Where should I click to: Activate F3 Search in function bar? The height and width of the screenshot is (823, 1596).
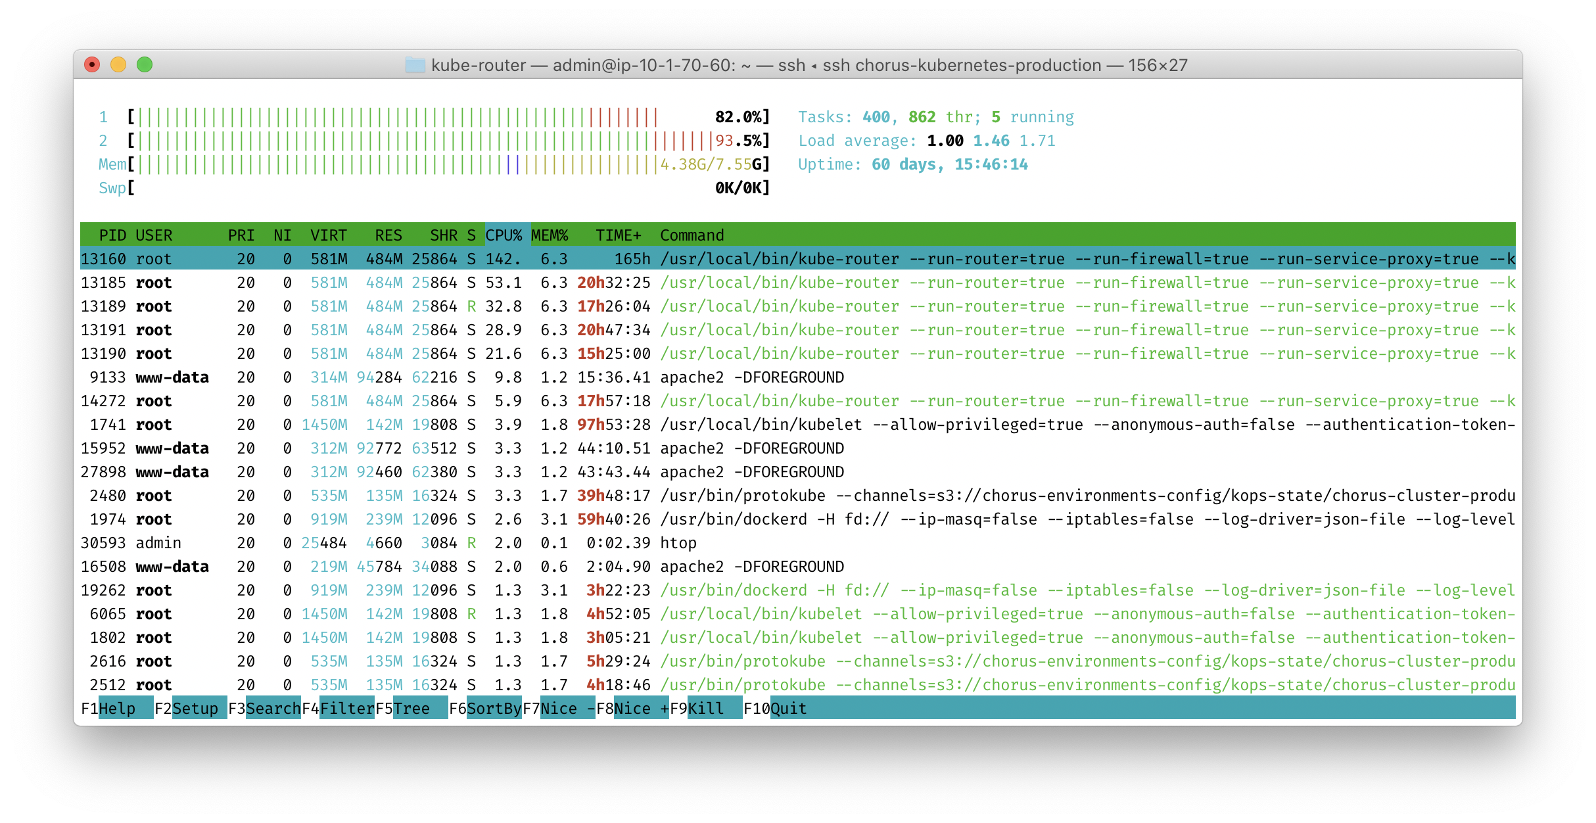pyautogui.click(x=272, y=709)
